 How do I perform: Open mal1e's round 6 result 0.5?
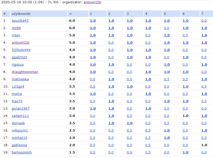click(x=185, y=94)
